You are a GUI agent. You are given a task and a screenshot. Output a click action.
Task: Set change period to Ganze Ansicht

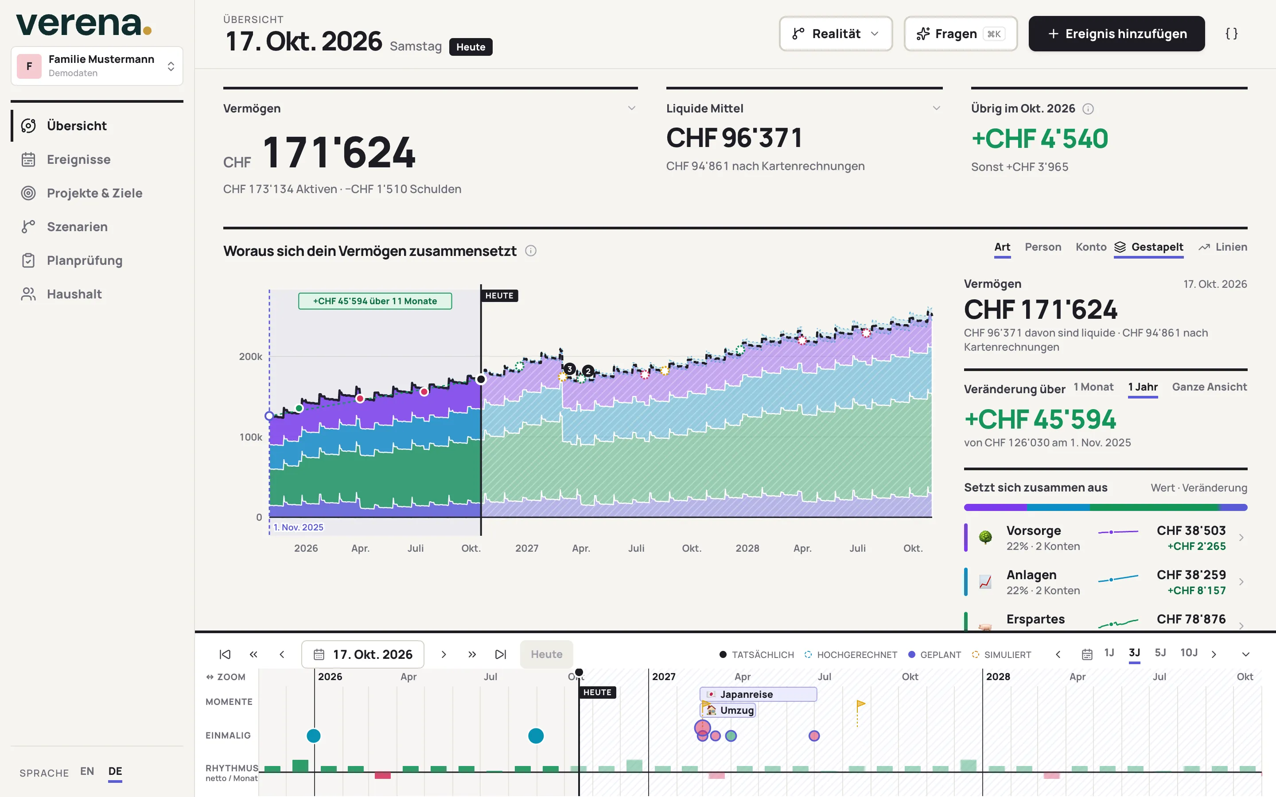[1210, 387]
